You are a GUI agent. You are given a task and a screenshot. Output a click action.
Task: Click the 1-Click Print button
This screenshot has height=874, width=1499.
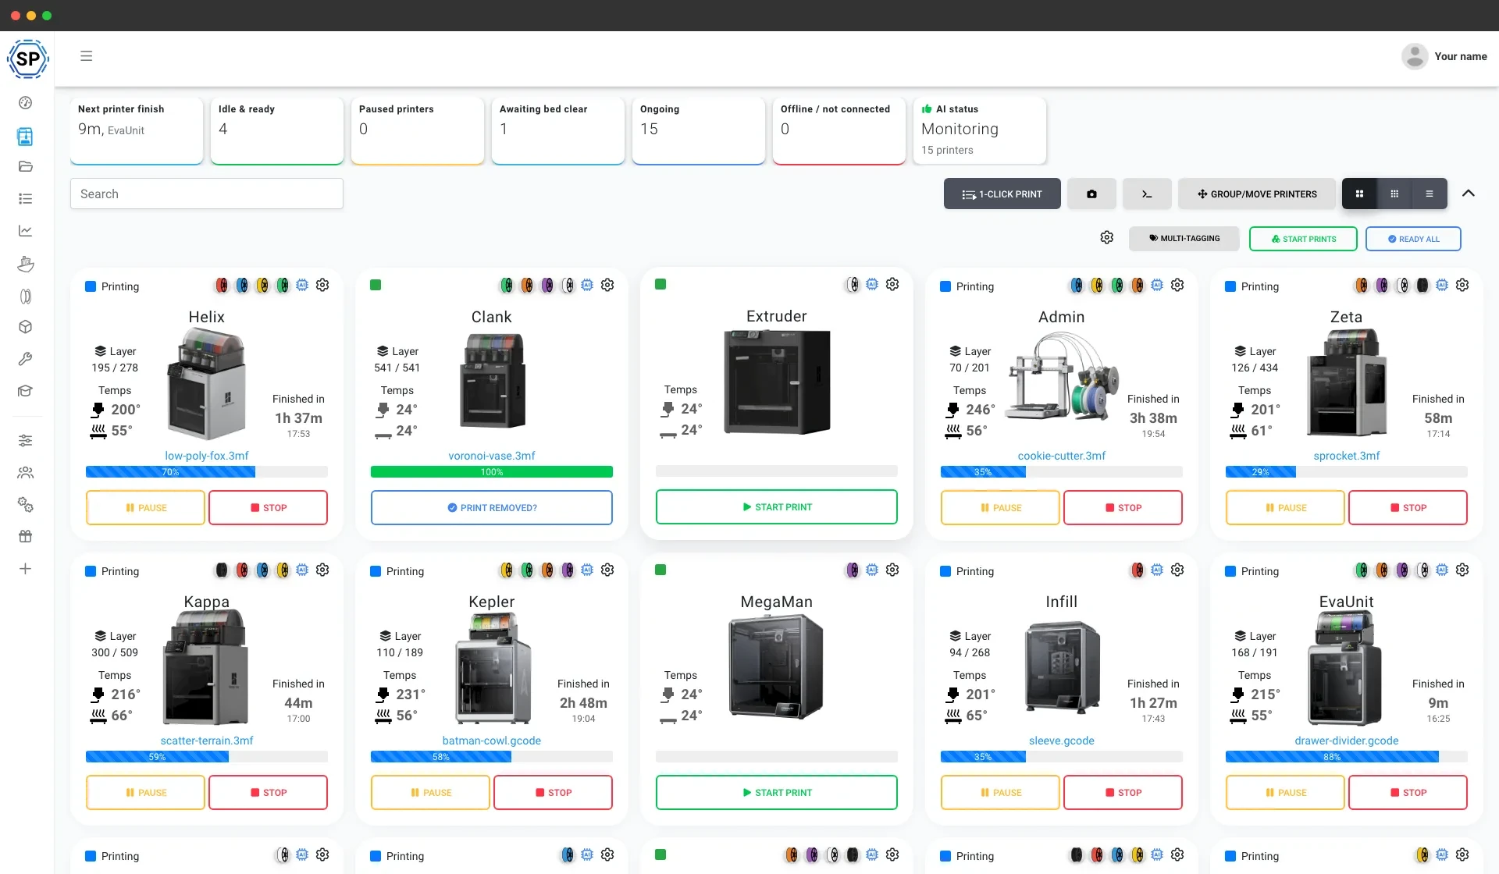pos(1002,194)
